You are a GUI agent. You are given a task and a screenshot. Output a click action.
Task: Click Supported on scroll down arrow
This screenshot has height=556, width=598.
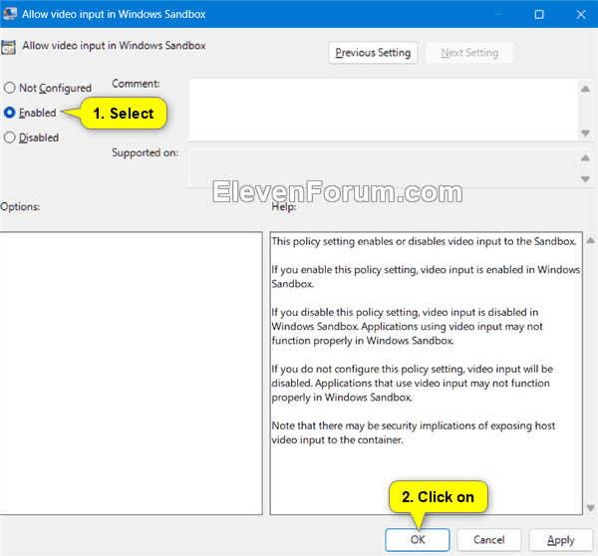click(585, 178)
